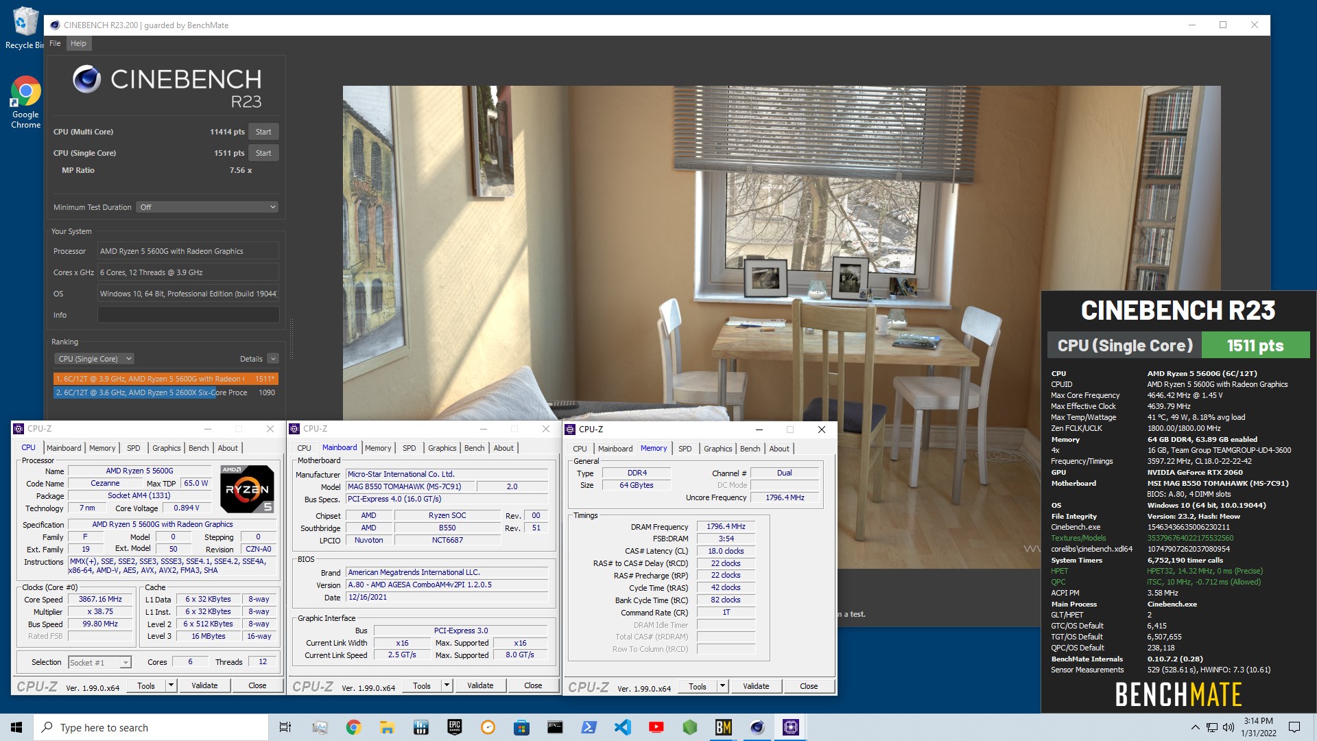The height and width of the screenshot is (741, 1317).
Task: Click the Windows Start button
Action: pyautogui.click(x=16, y=727)
